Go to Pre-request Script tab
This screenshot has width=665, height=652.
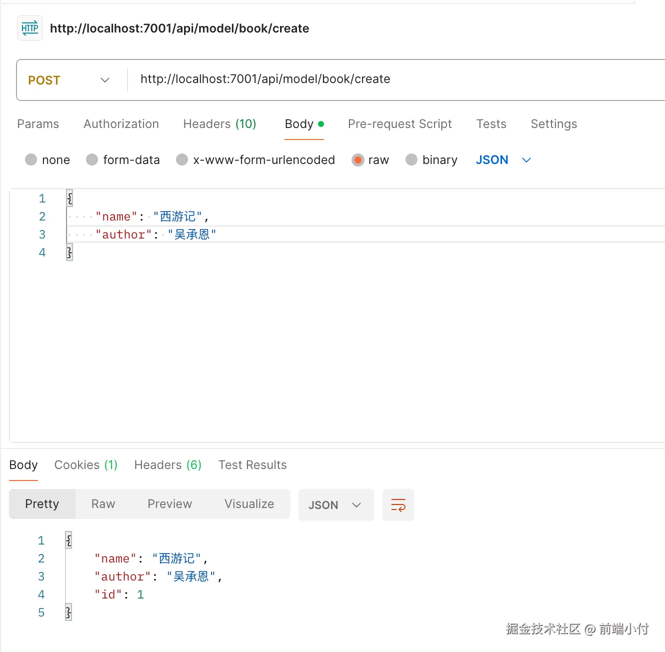[399, 124]
